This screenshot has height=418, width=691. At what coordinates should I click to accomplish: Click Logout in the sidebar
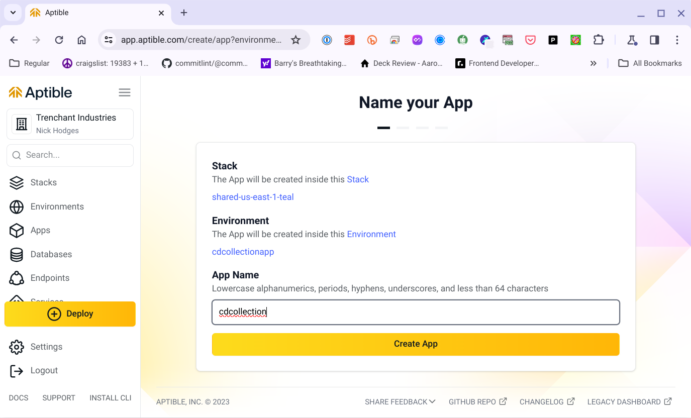coord(34,370)
